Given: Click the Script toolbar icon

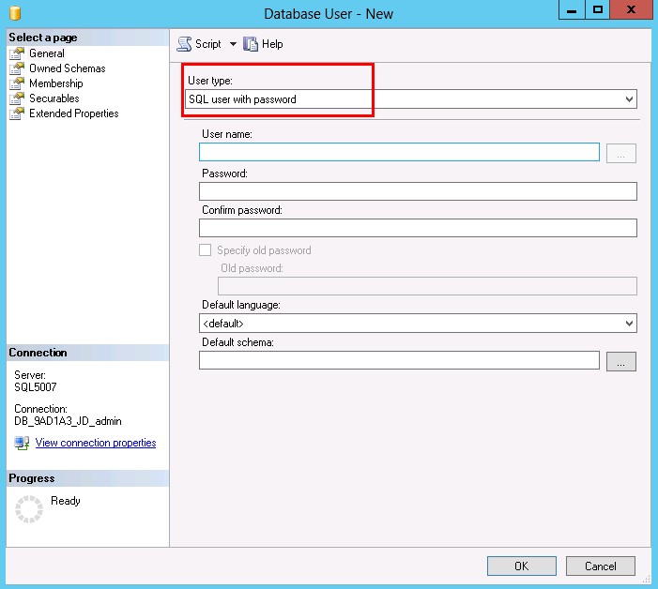Looking at the screenshot, I should (x=184, y=44).
